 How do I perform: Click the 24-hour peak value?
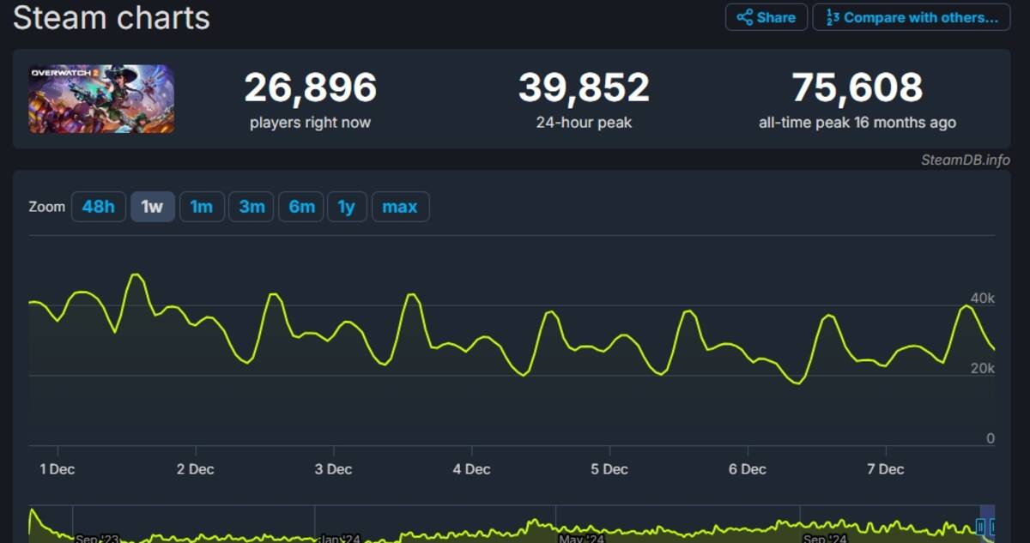click(x=584, y=87)
